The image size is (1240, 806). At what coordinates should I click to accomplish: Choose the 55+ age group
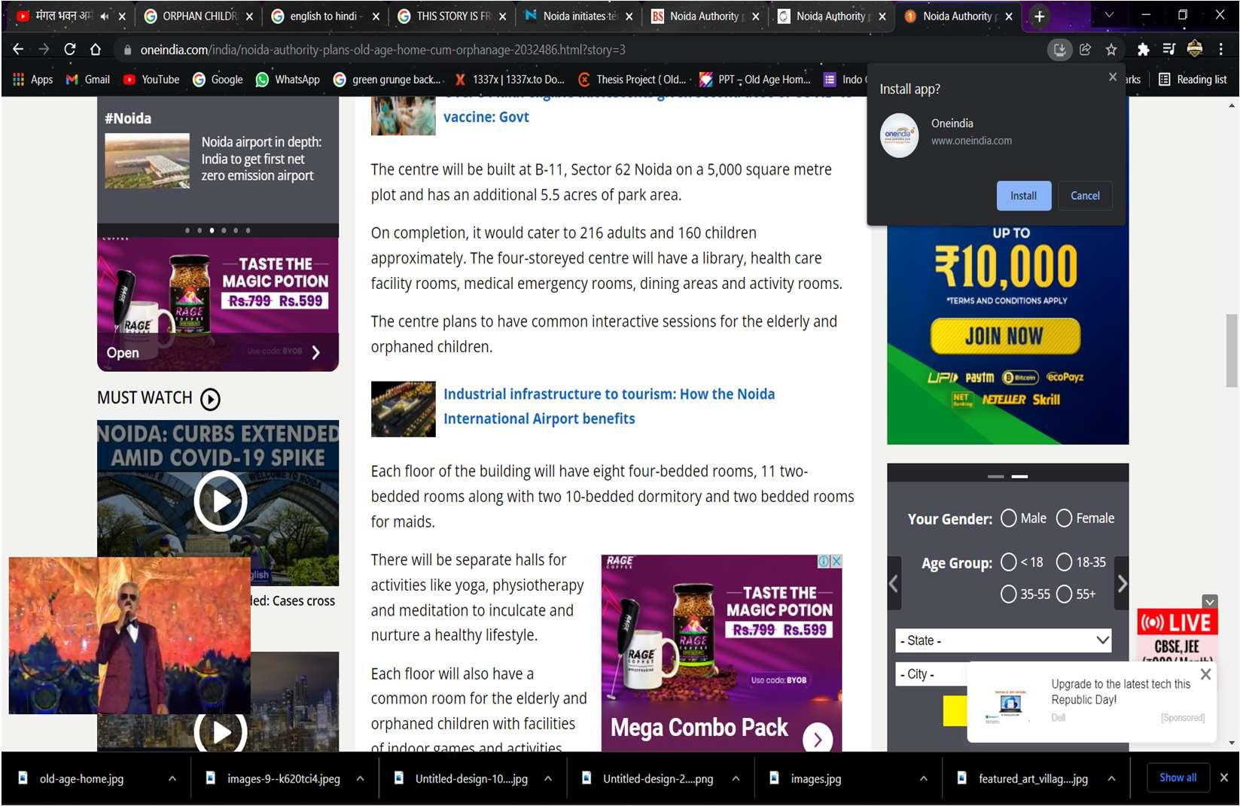click(x=1064, y=595)
